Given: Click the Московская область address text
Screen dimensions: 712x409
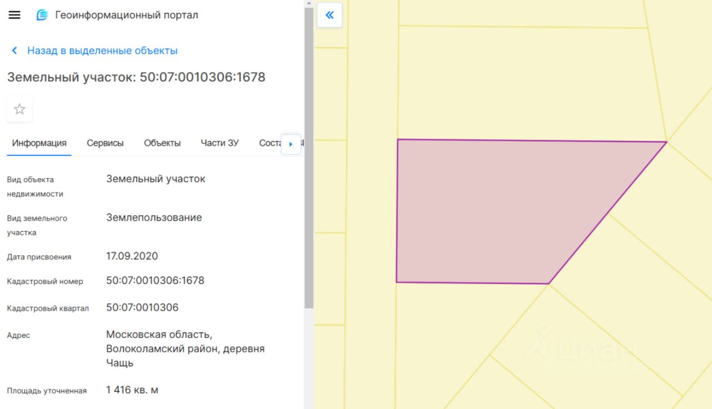Looking at the screenshot, I should coord(159,334).
